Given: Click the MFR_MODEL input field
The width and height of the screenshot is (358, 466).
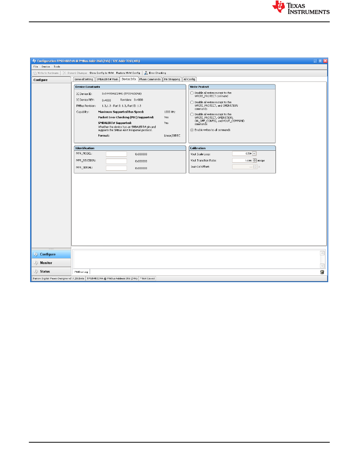Looking at the screenshot, I should (x=116, y=154).
